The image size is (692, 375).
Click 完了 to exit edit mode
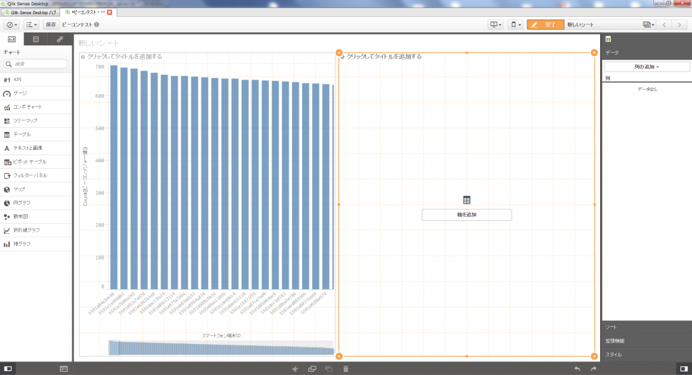click(x=545, y=25)
